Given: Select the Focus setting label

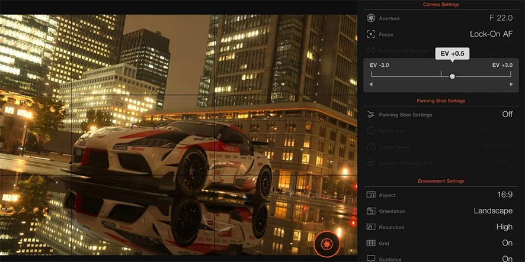Looking at the screenshot, I should click(386, 34).
